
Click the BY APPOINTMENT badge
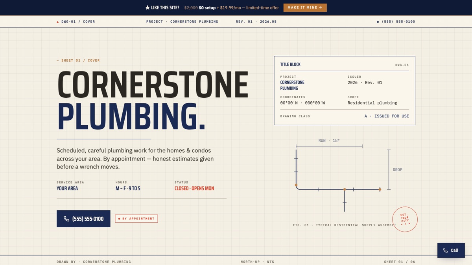click(136, 219)
